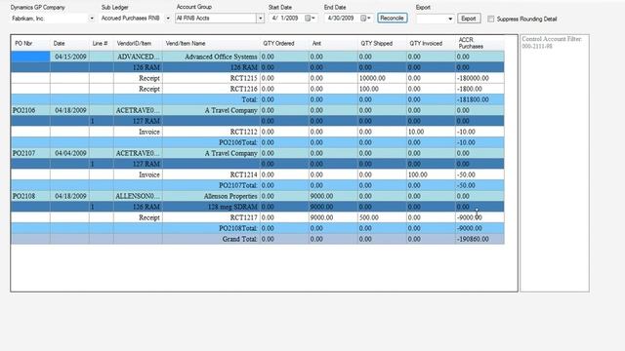Click the RCT1217 receipt cell
The height and width of the screenshot is (351, 625).
point(211,218)
